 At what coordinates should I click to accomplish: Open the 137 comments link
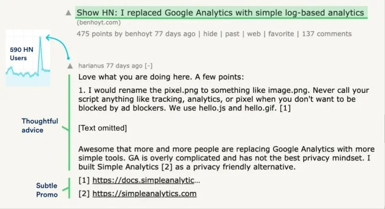click(327, 34)
